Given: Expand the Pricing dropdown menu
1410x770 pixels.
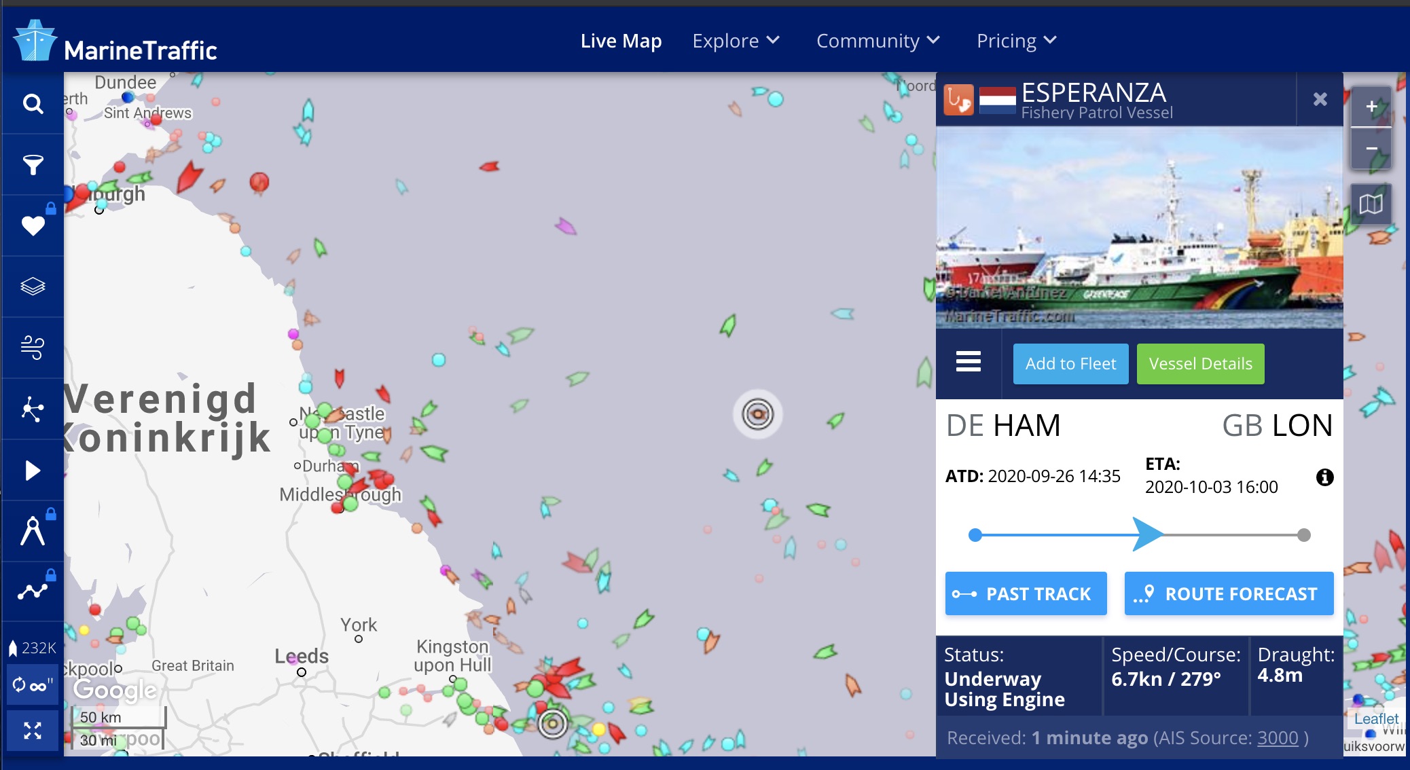Looking at the screenshot, I should [1016, 41].
